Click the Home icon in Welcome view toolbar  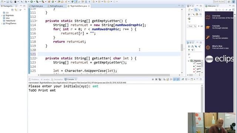click(x=216, y=10)
